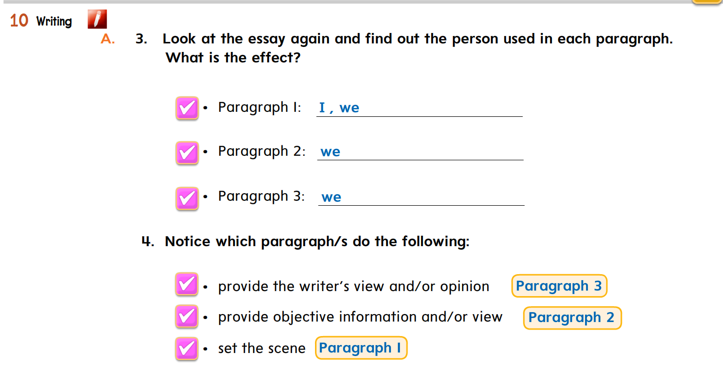Viewport: 723px width, 377px height.
Task: Click the Paragraph 3 answer line 'we'
Action: click(x=421, y=197)
